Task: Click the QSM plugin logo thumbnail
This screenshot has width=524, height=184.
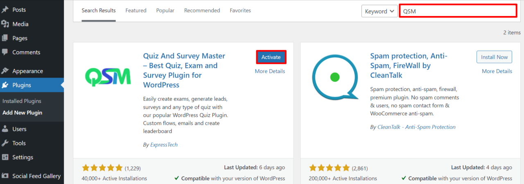Action: (x=108, y=77)
